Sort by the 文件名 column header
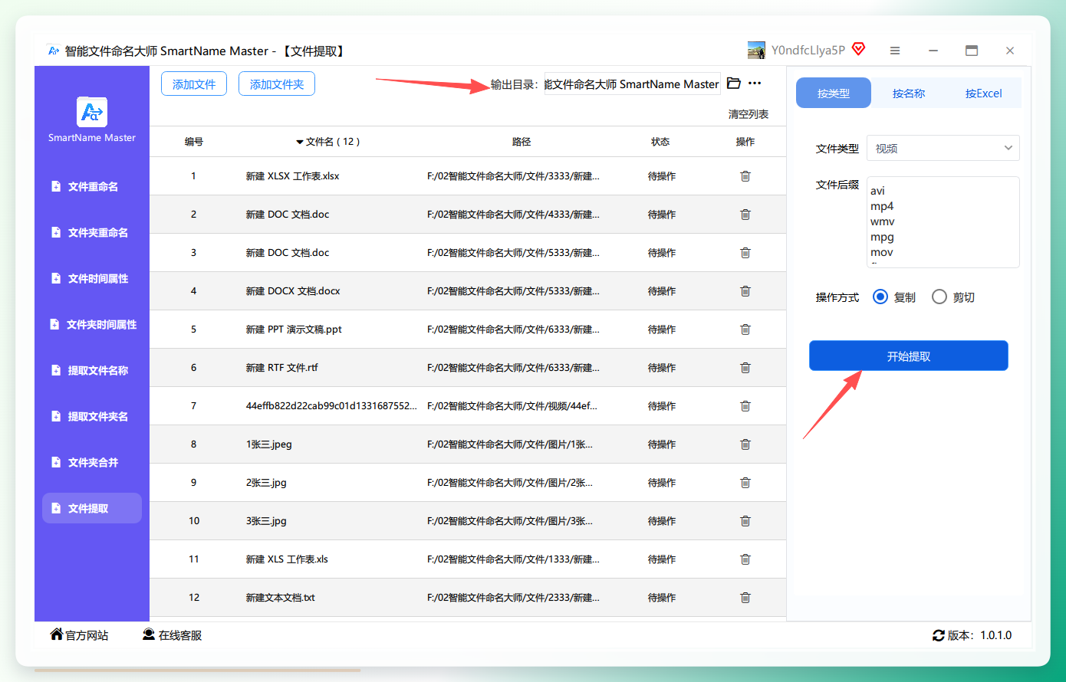The width and height of the screenshot is (1066, 682). [x=327, y=142]
